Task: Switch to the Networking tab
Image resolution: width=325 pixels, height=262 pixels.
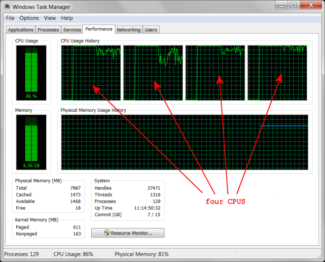Action: [129, 30]
